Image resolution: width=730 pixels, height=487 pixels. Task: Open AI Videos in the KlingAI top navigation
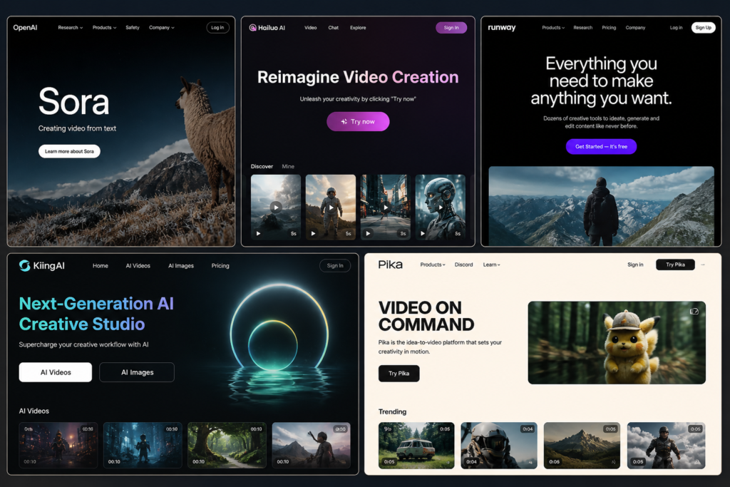[138, 265]
